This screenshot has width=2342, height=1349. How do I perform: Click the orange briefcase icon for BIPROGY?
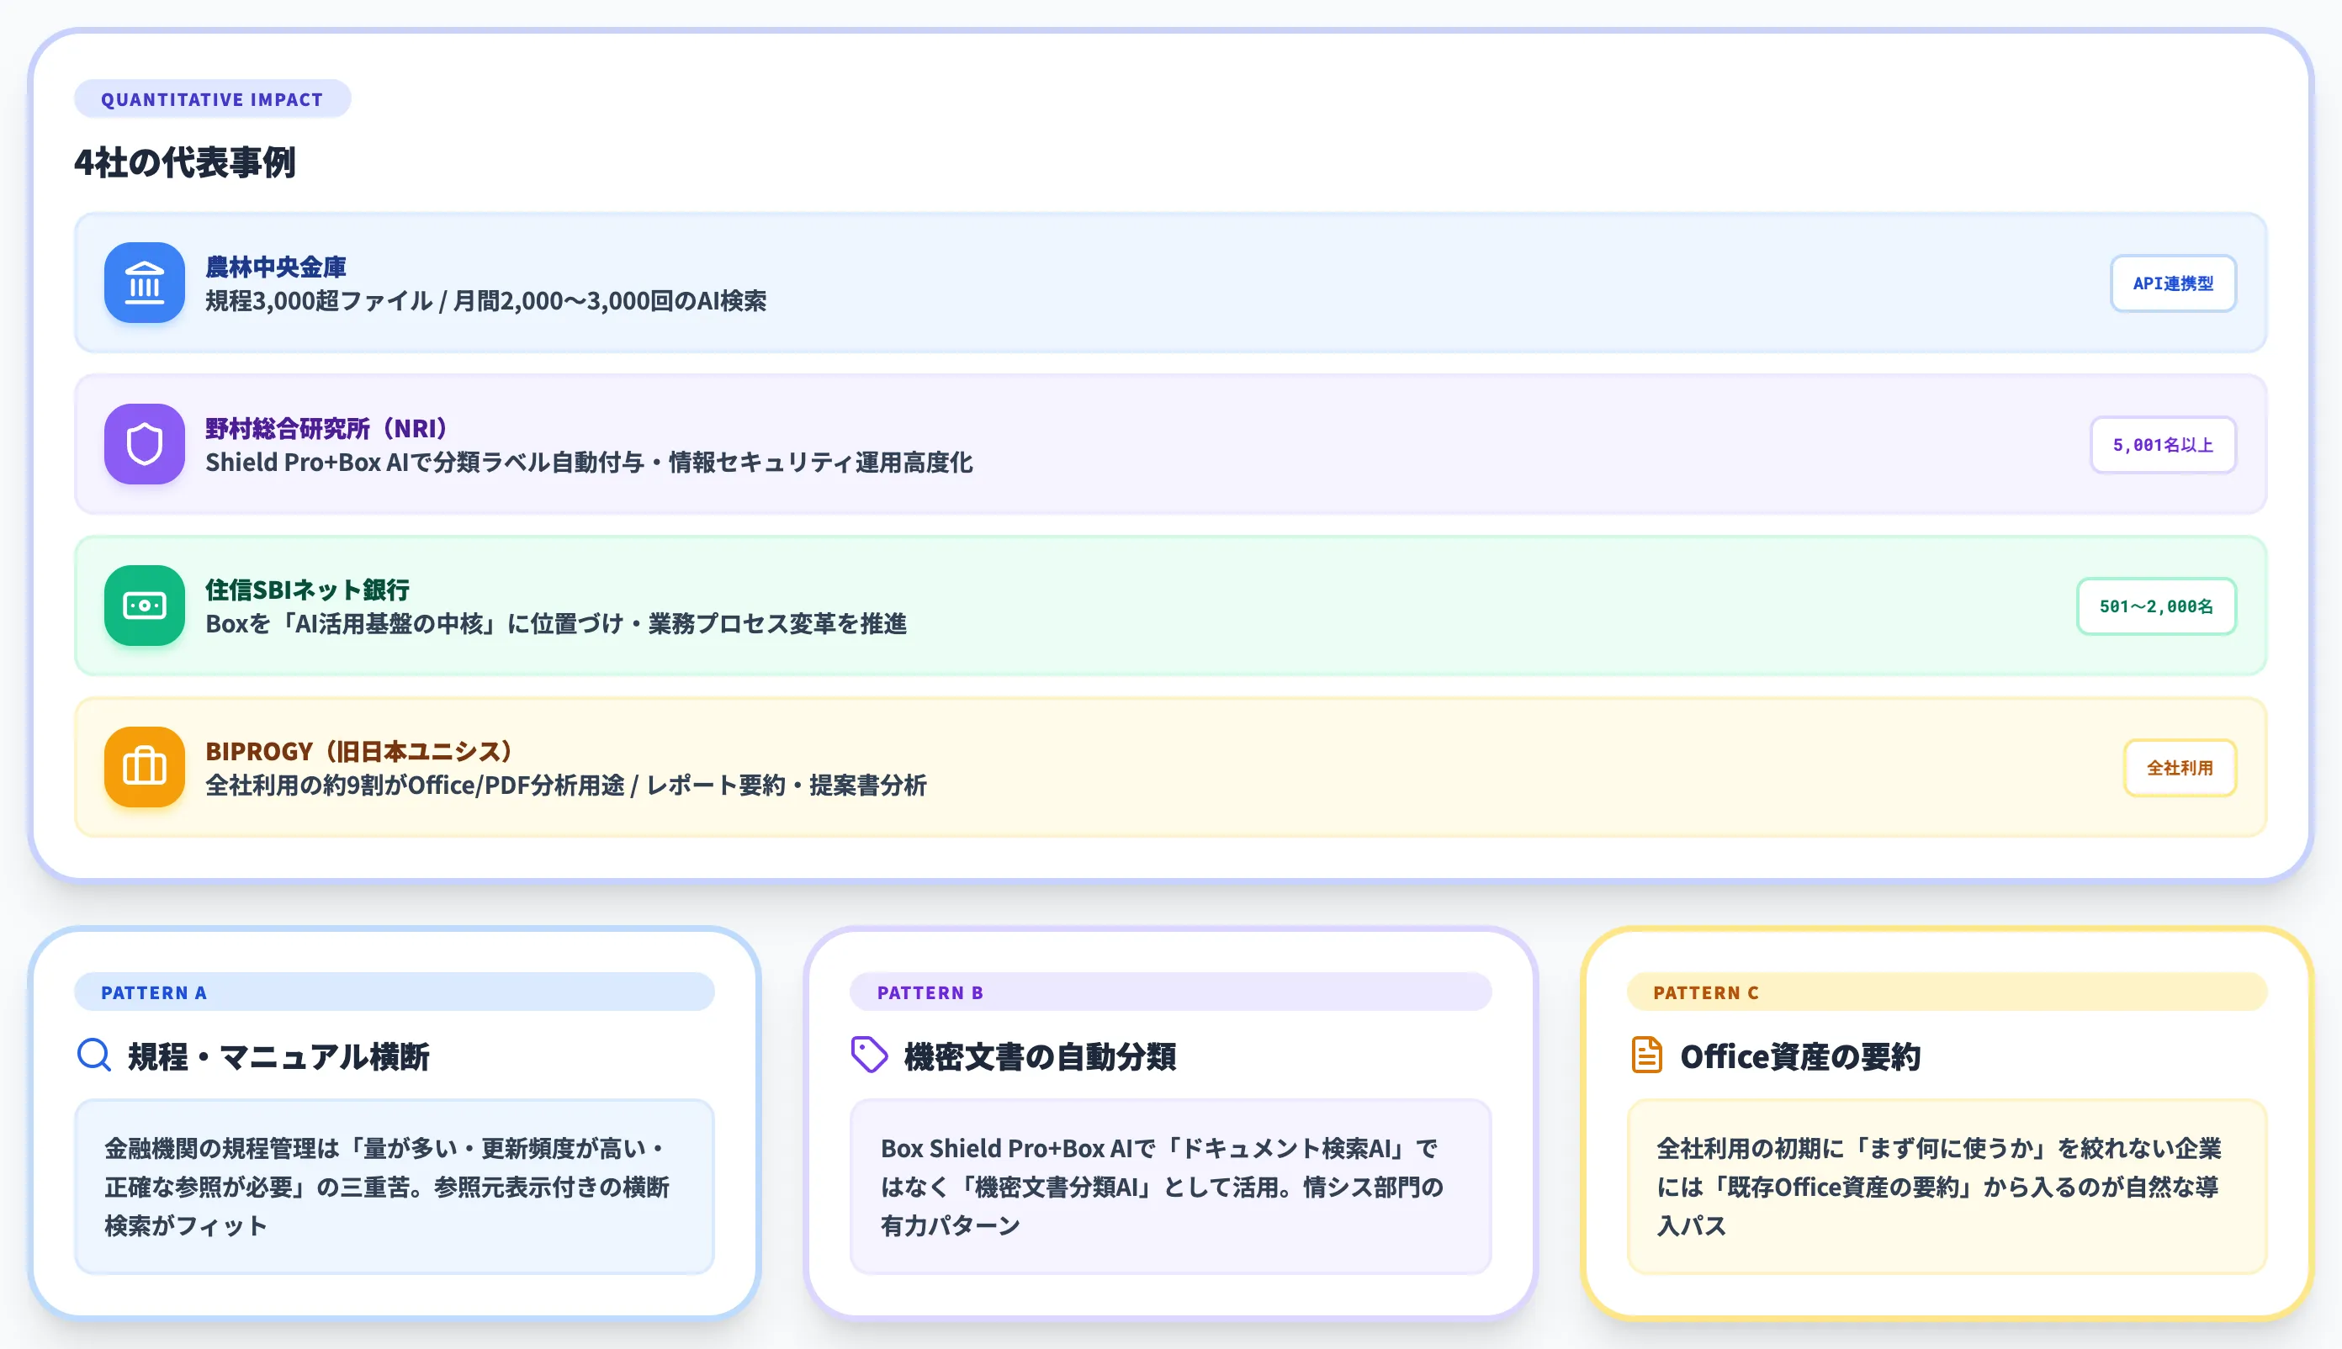145,767
